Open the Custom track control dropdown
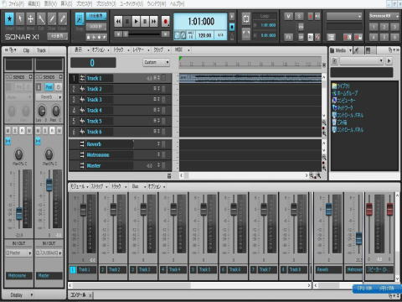402x302 pixels. 157,62
